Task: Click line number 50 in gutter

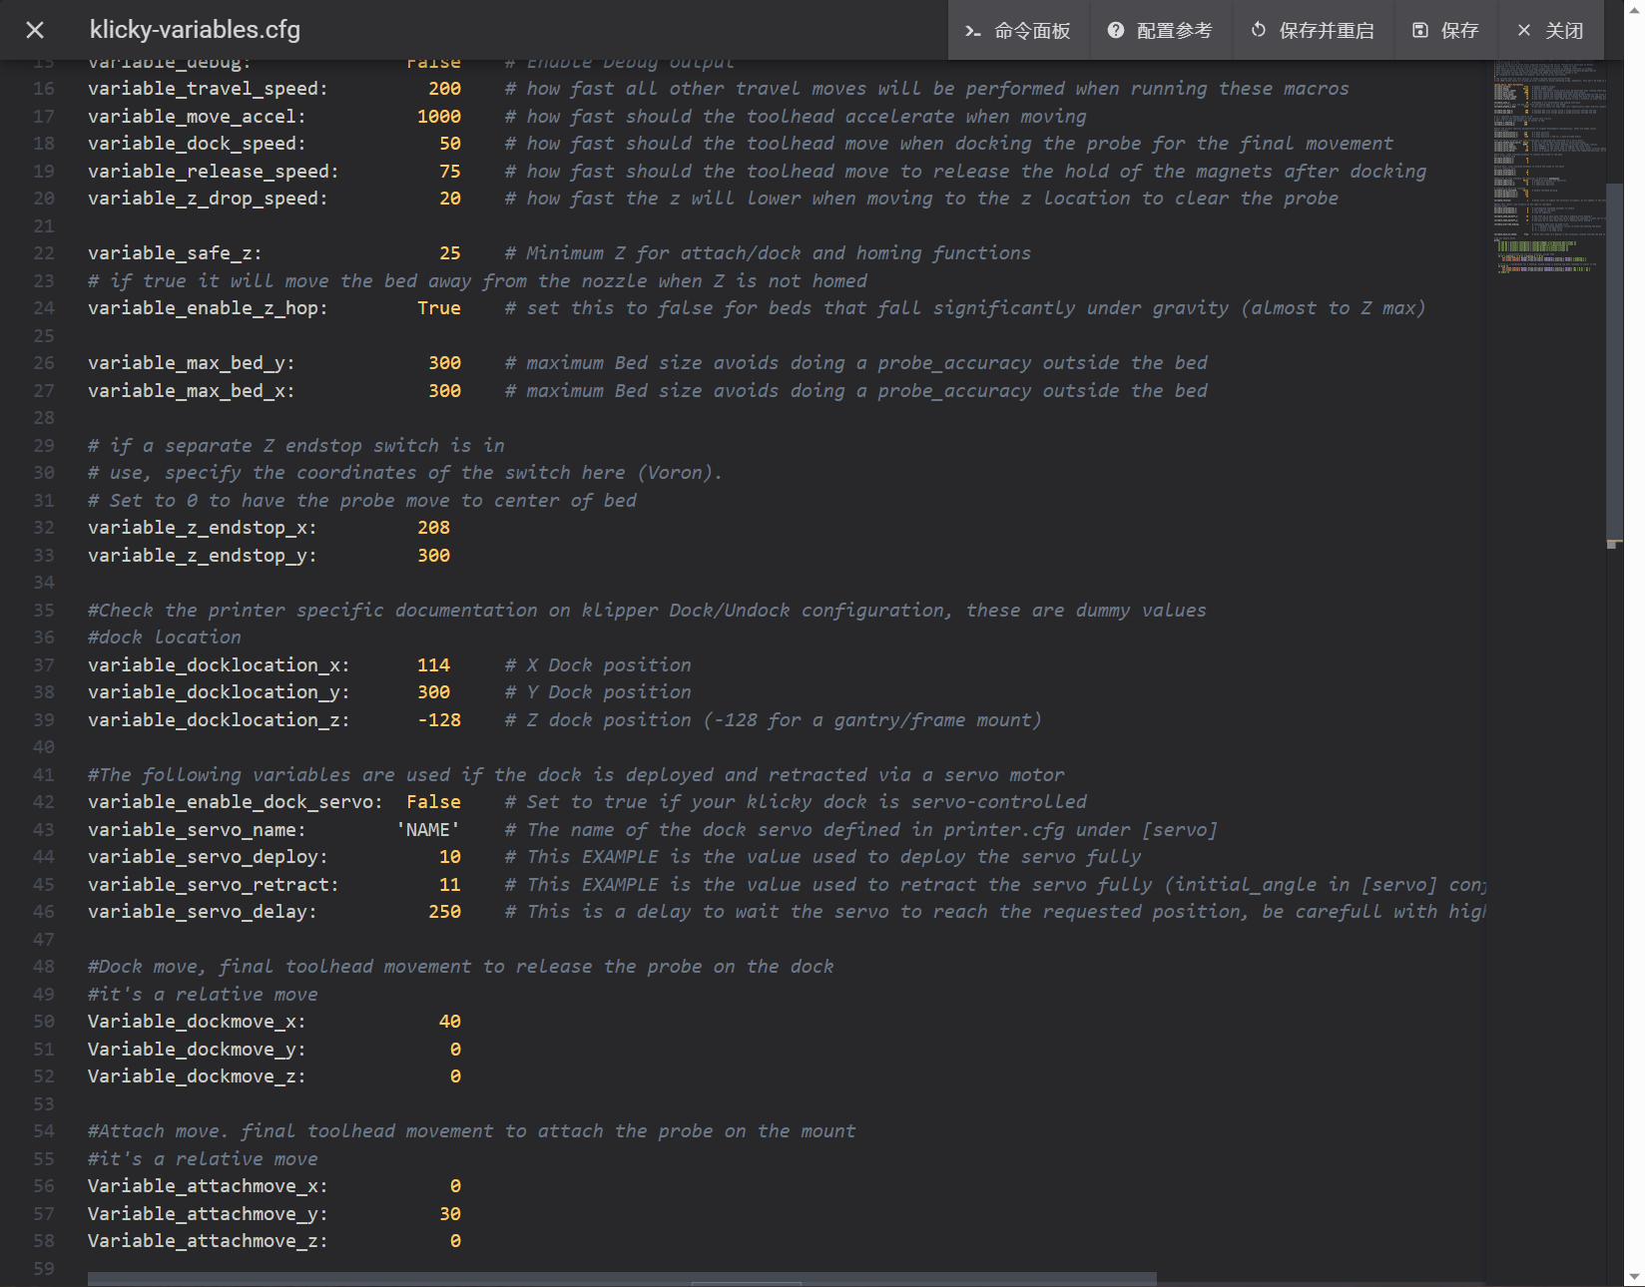Action: pyautogui.click(x=44, y=1022)
